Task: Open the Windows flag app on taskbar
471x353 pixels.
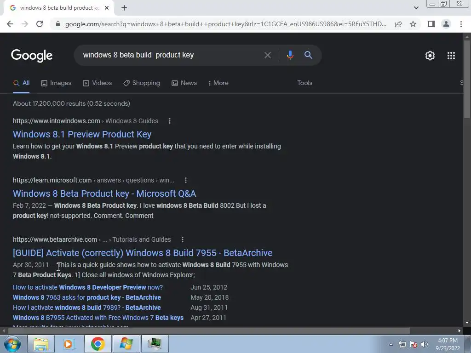Action: (x=126, y=344)
